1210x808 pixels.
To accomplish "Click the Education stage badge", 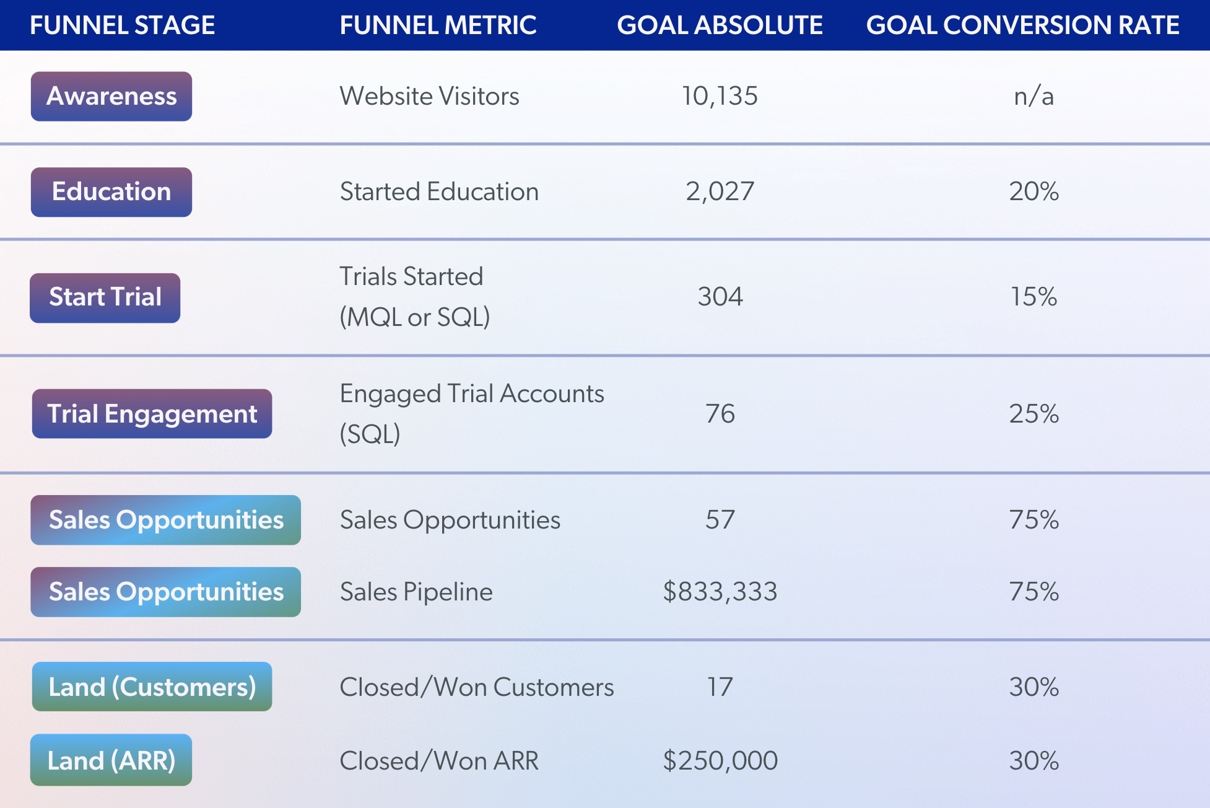I will (x=111, y=192).
